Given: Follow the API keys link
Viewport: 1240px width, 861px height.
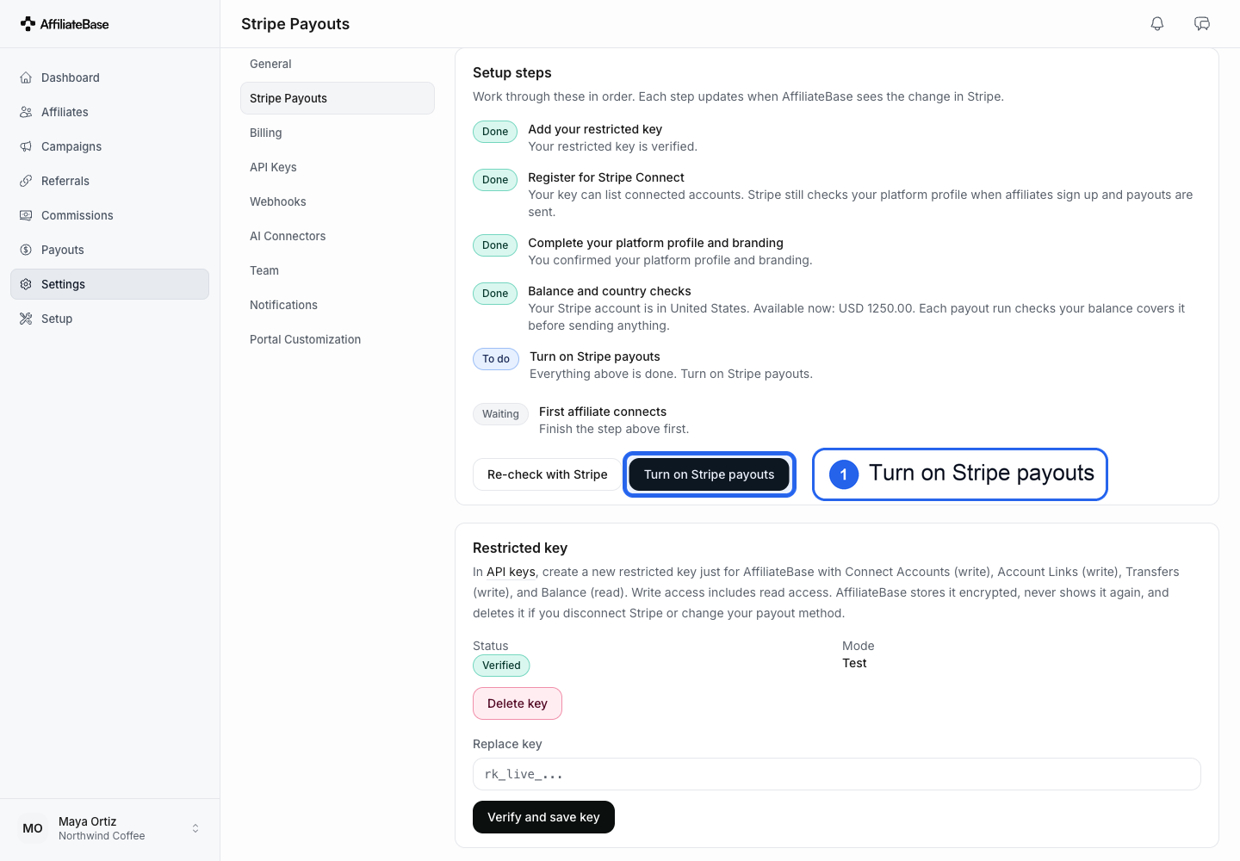Looking at the screenshot, I should tap(511, 572).
